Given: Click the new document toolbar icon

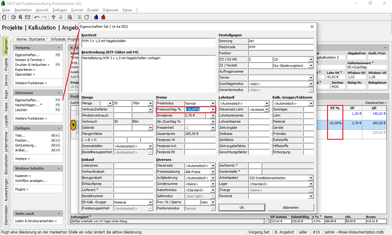Looking at the screenshot, I should point(4,17).
